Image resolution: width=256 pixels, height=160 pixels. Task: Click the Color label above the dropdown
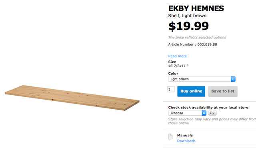click(173, 74)
